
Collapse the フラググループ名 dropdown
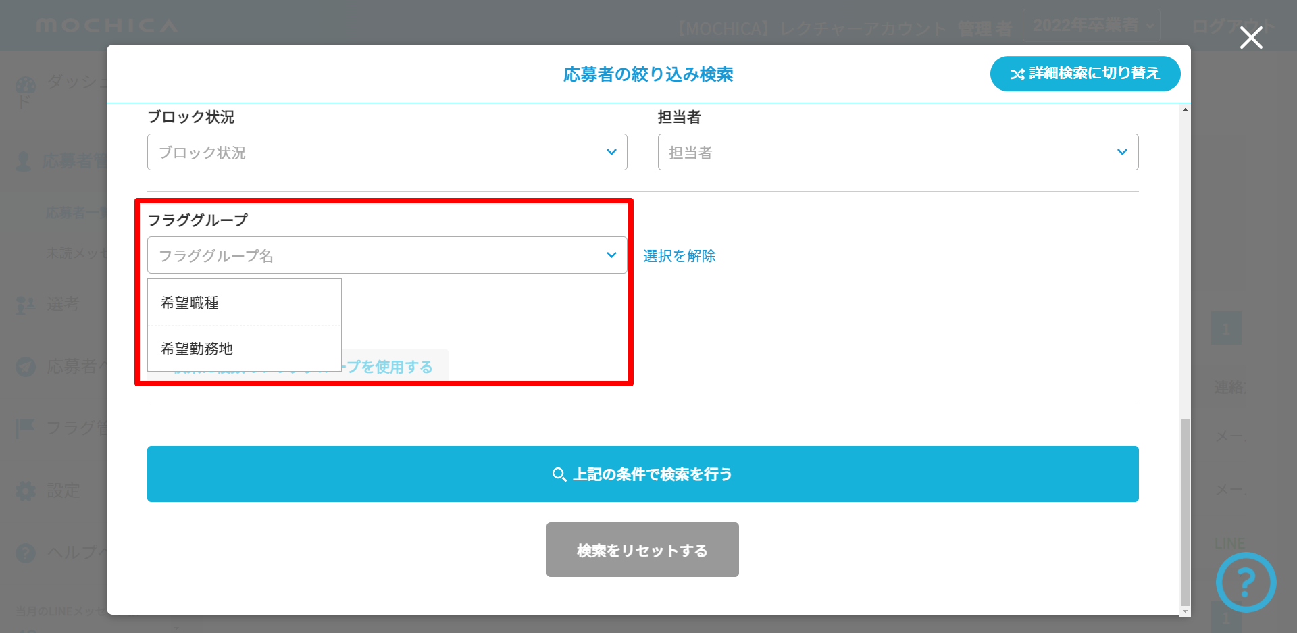point(387,255)
